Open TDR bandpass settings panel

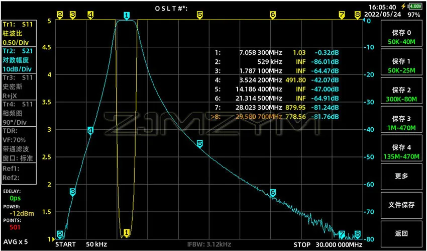[19, 144]
